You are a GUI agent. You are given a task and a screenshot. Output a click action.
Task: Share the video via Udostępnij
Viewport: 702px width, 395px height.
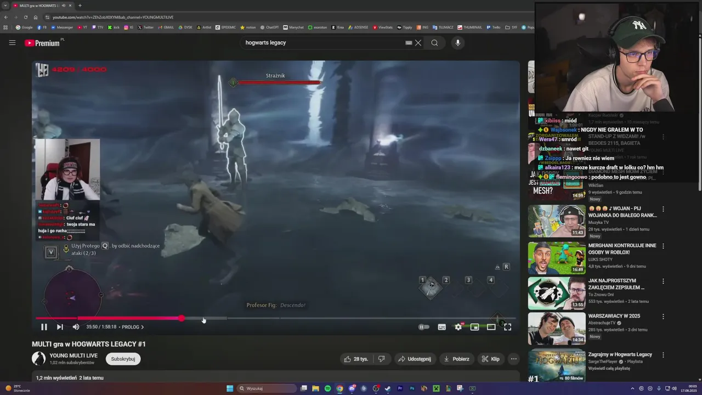coord(415,359)
